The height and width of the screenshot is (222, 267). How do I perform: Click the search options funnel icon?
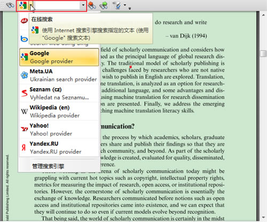pyautogui.click(x=117, y=5)
